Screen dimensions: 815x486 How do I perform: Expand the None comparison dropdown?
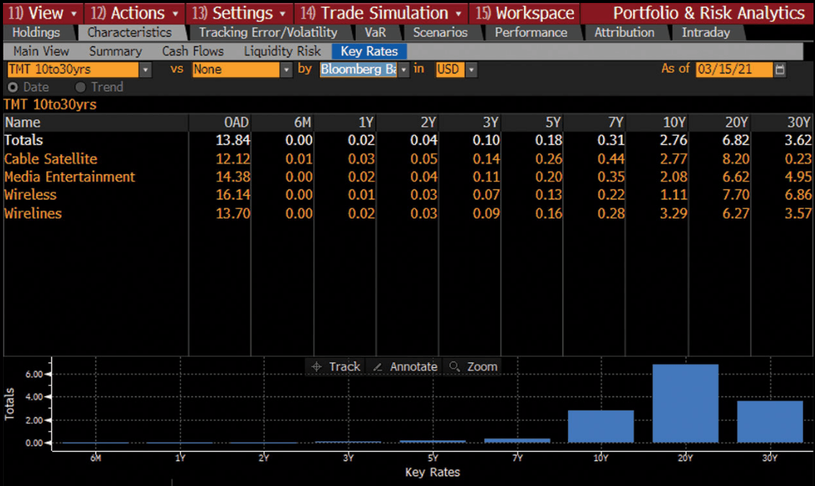click(x=285, y=69)
